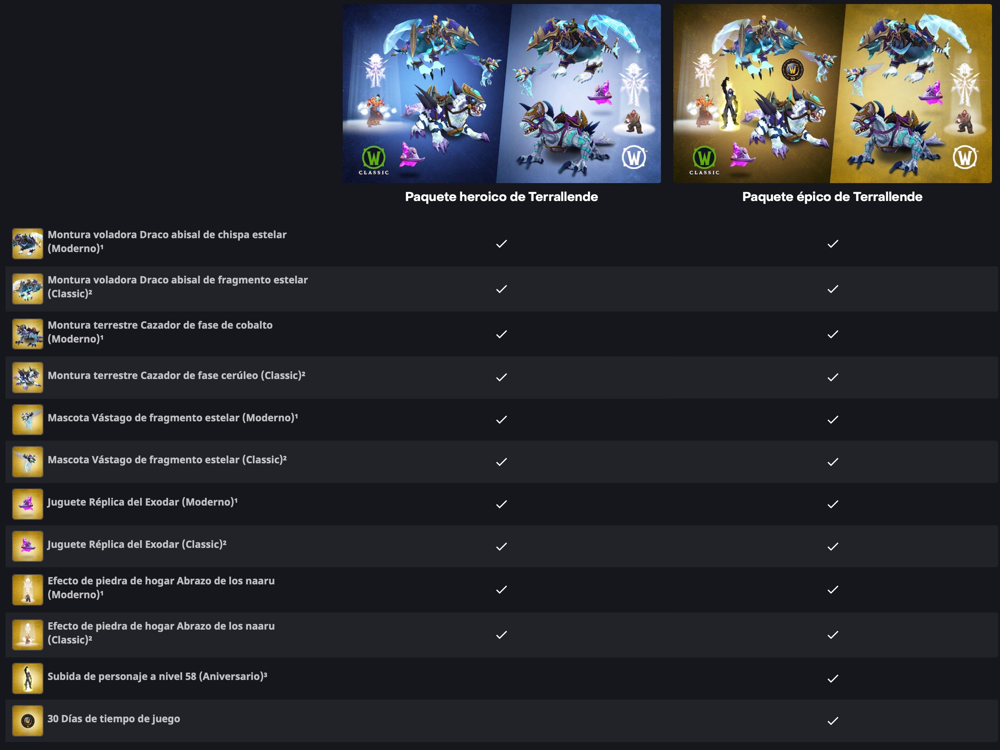This screenshot has width=1000, height=750.
Task: Open the Paquete épico de Terrallende image
Action: point(832,93)
